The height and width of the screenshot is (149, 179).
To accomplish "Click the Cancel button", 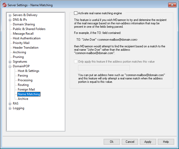I will tap(130, 142).
